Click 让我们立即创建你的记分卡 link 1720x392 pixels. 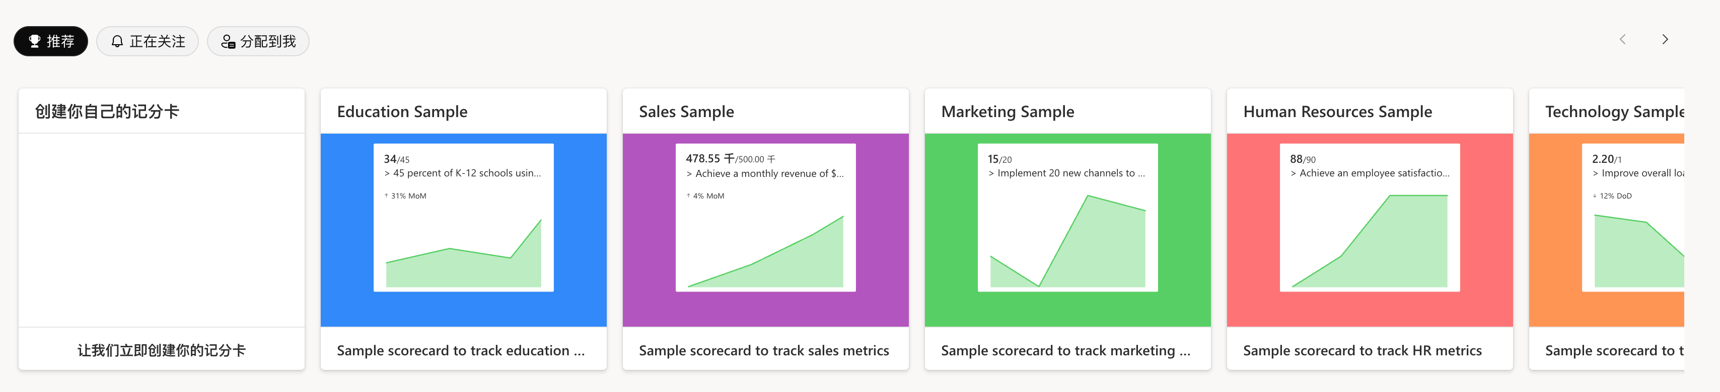tap(162, 350)
